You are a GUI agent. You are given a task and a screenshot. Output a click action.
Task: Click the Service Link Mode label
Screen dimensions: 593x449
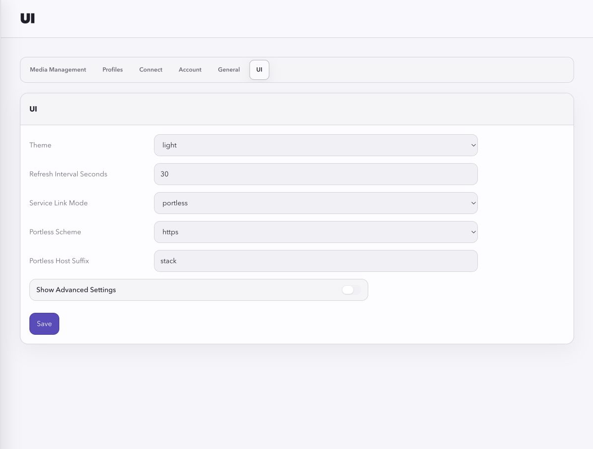click(x=58, y=203)
